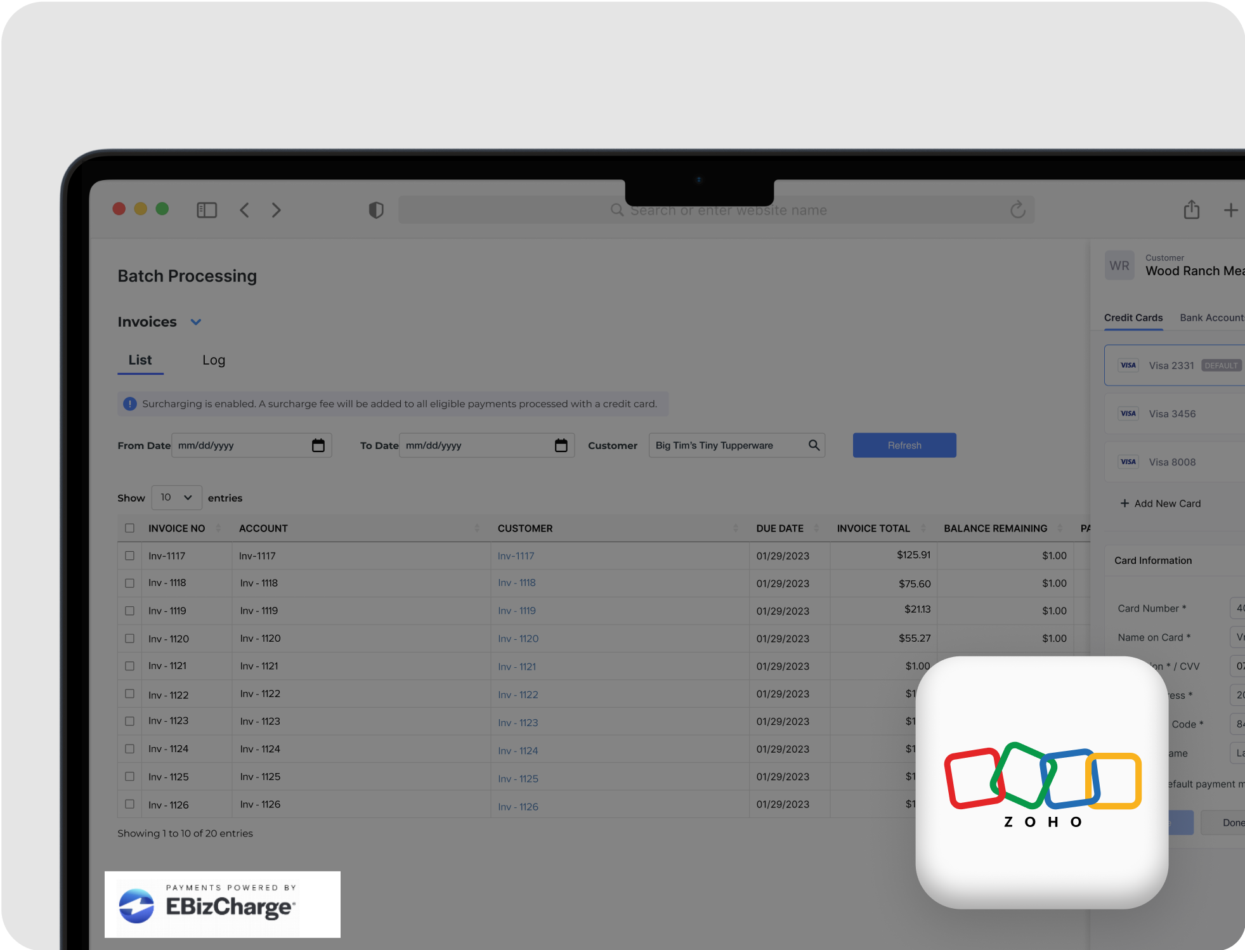
Task: Select the Visa 8008 card
Action: [1175, 462]
